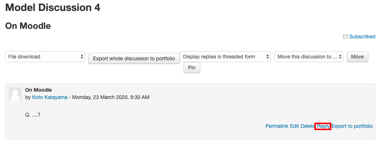Viewport: 379px width, 145px height.
Task: Reply to the On Moodle post
Action: pos(323,126)
